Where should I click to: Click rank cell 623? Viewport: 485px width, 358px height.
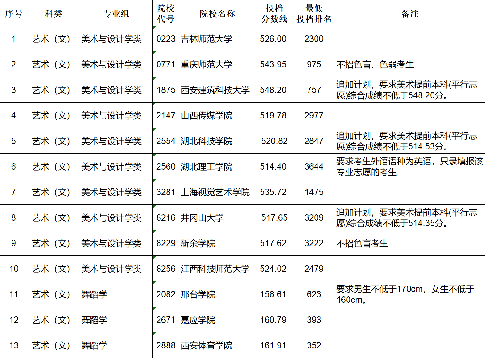tap(314, 294)
